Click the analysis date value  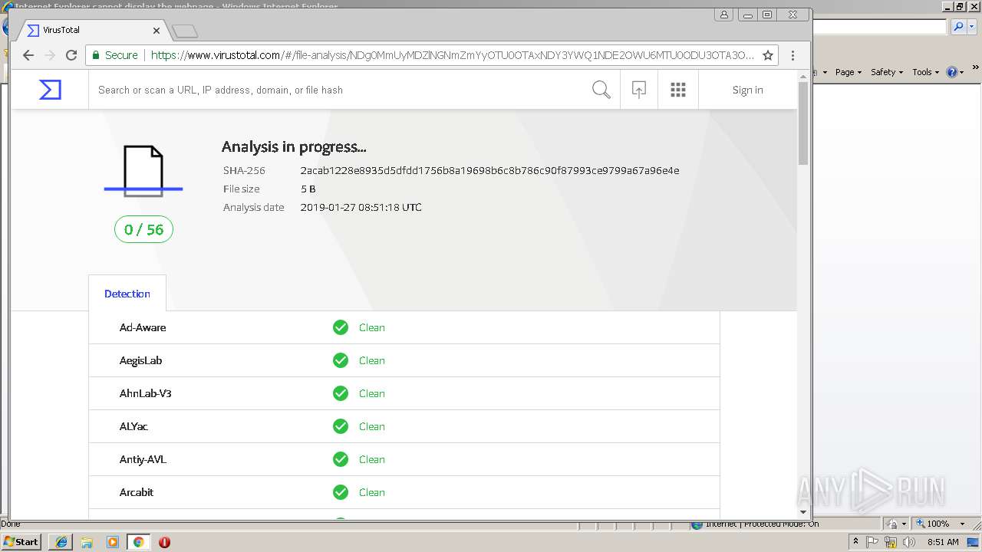point(361,207)
